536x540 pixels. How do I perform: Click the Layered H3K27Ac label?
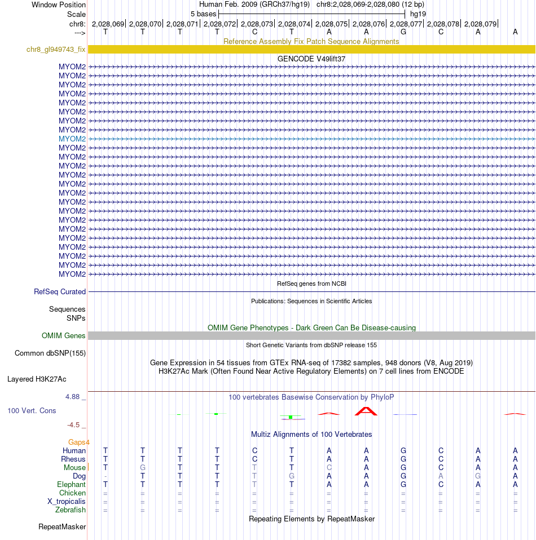[37, 379]
